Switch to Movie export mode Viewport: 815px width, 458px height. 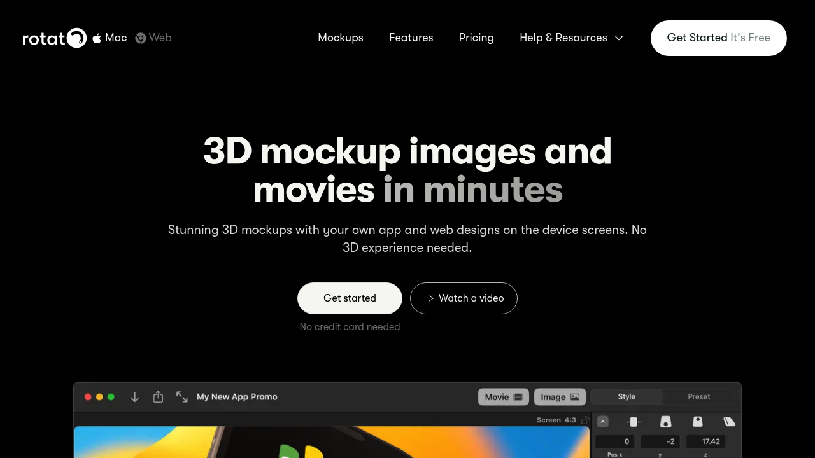coord(503,397)
